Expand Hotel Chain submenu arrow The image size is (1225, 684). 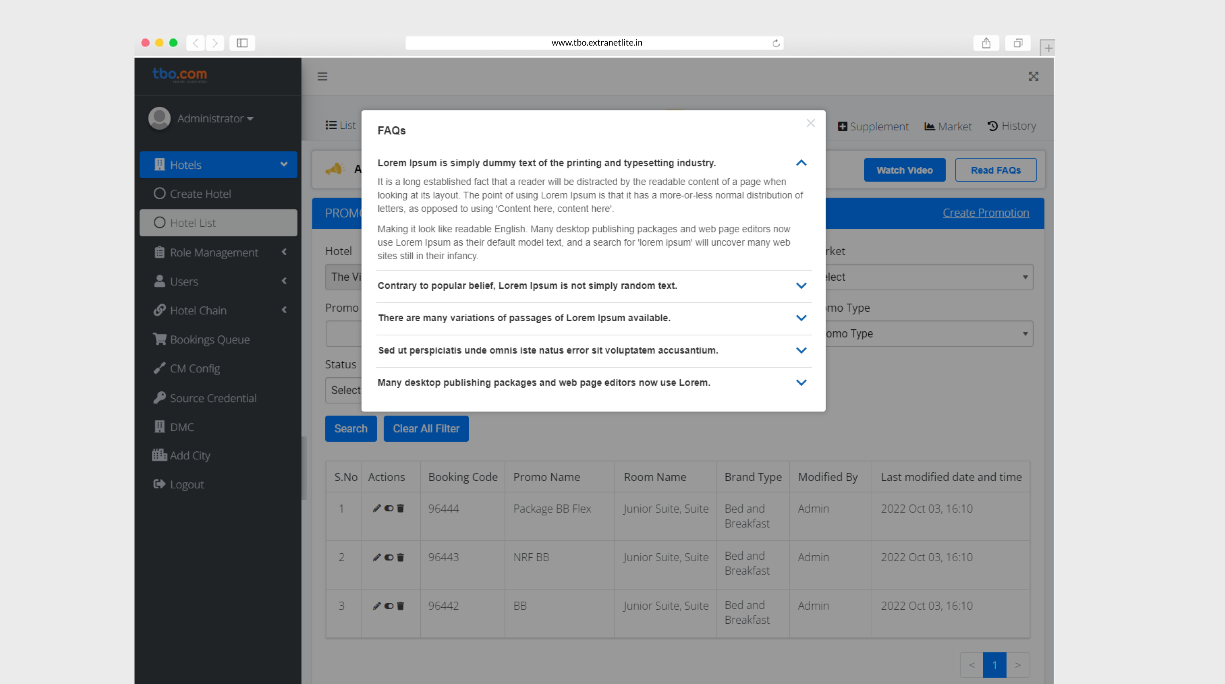(x=284, y=310)
